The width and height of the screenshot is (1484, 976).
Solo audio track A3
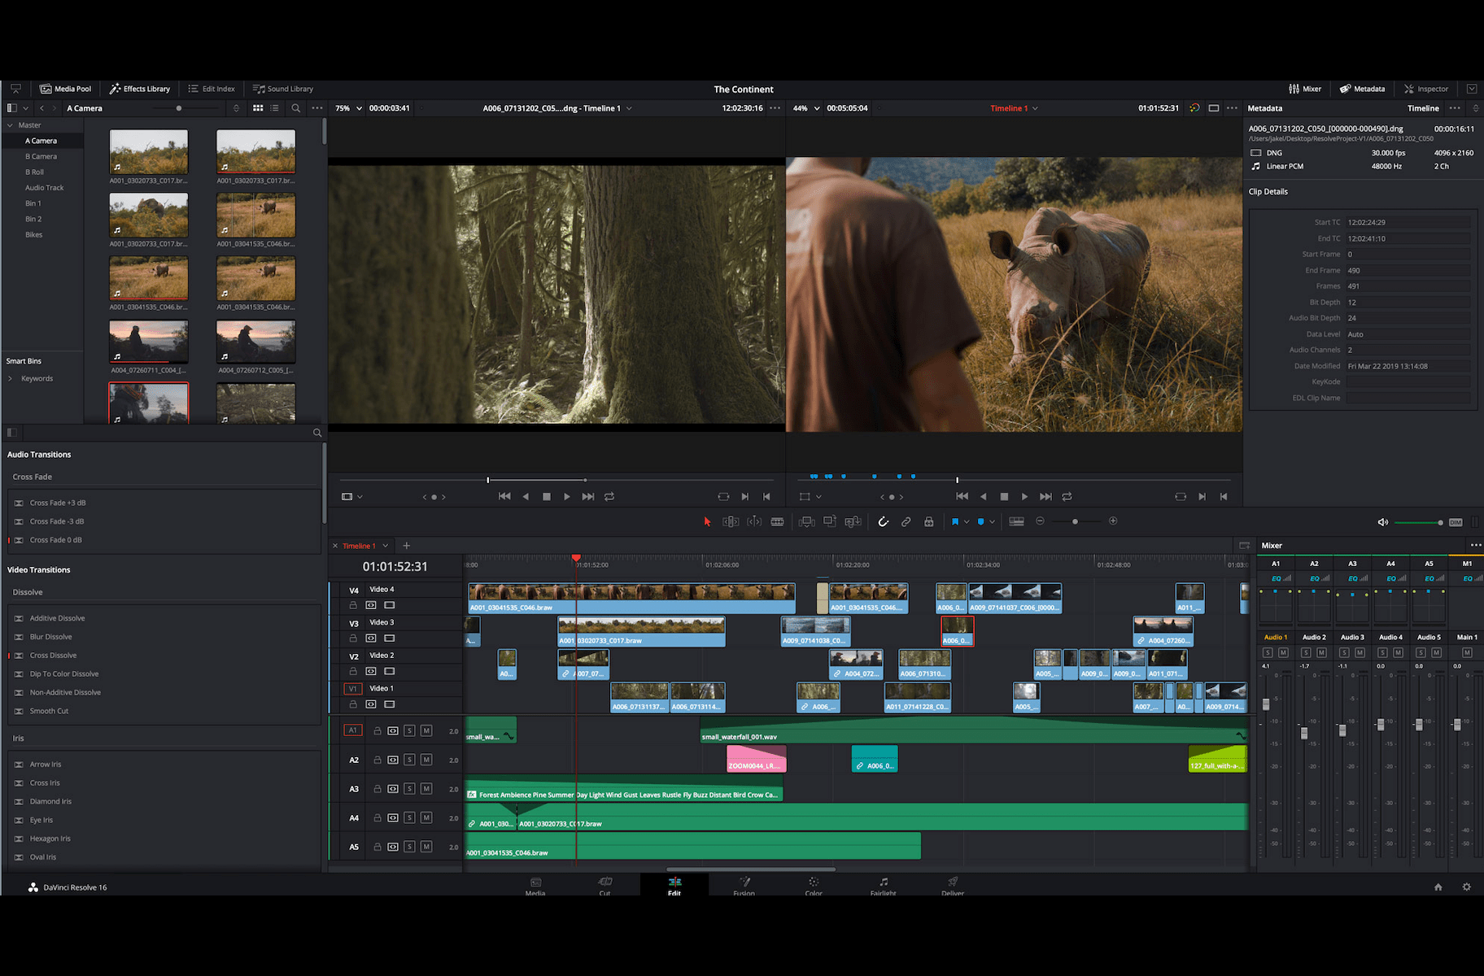pyautogui.click(x=409, y=788)
